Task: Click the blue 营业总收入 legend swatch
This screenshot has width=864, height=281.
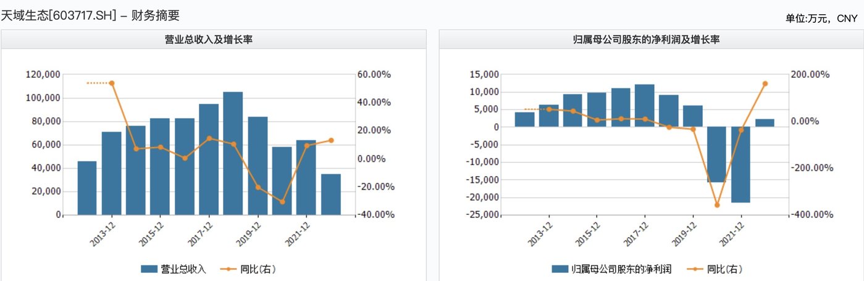Action: pos(149,269)
